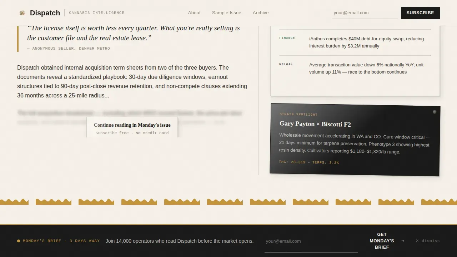The width and height of the screenshot is (457, 257).
Task: Click Subscribe free · No credit card text
Action: point(132,133)
